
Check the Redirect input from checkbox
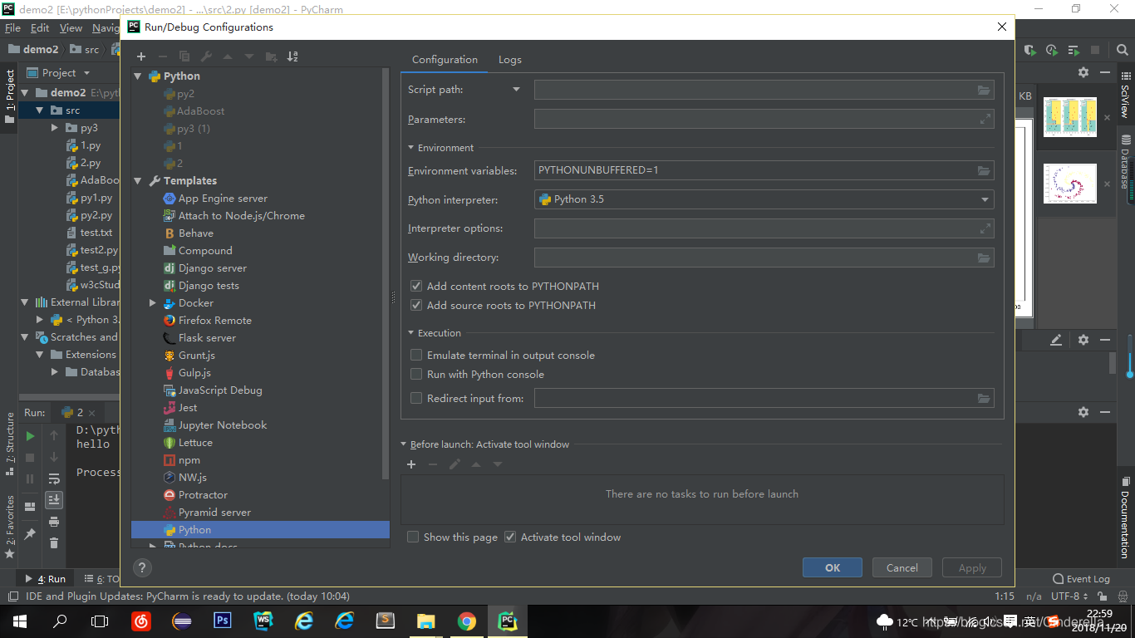416,398
